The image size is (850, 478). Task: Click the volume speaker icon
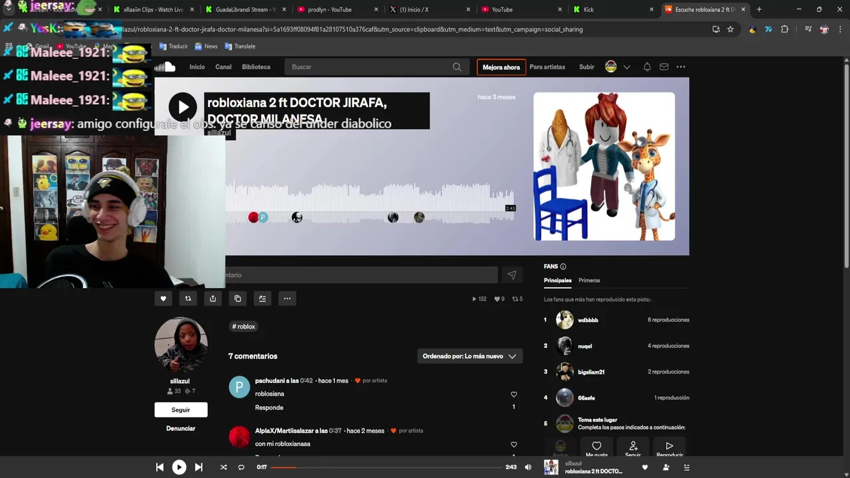click(x=528, y=467)
